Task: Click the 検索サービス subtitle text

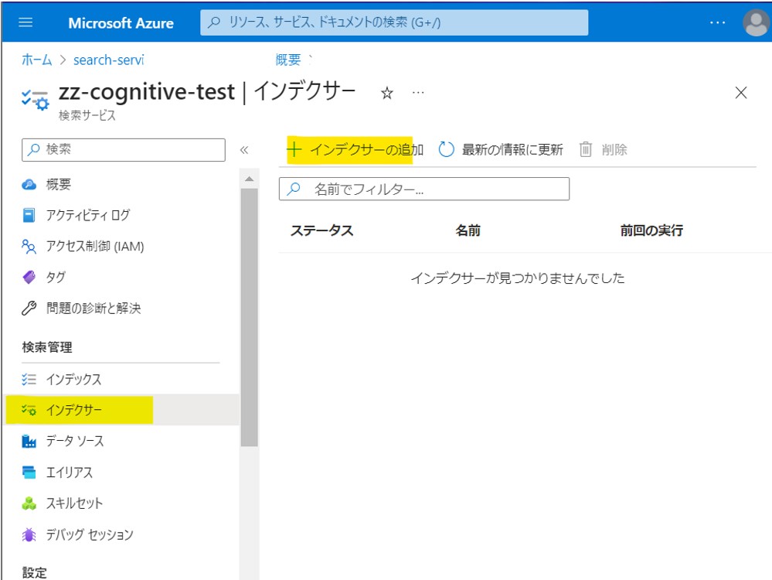Action: tap(87, 115)
